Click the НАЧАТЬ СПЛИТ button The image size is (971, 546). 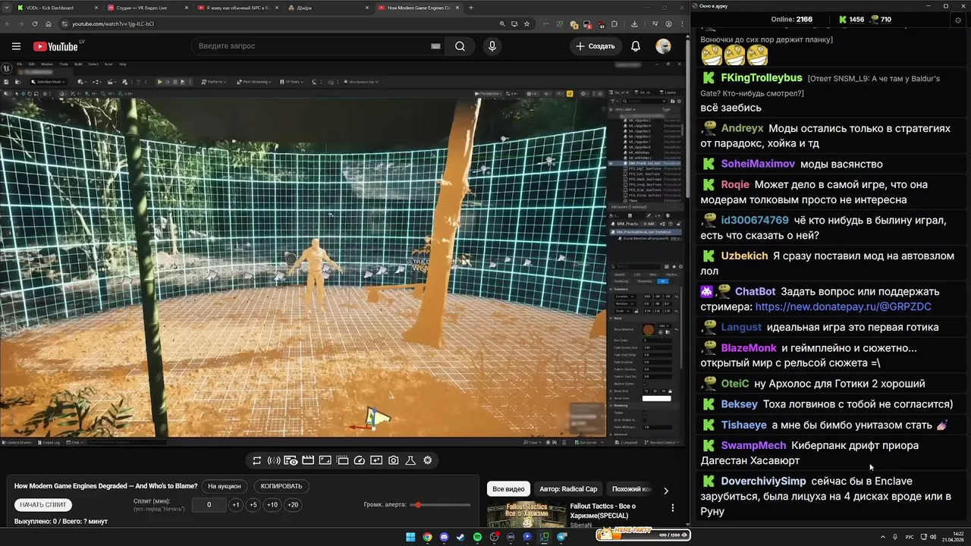pyautogui.click(x=43, y=505)
